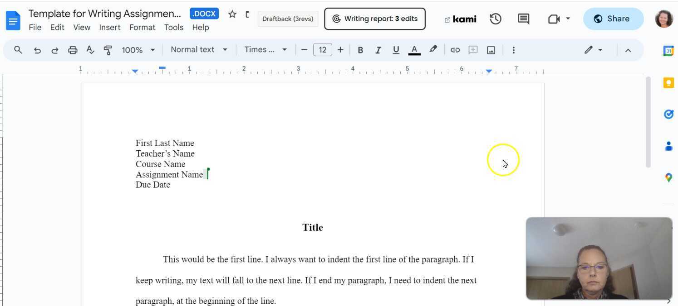678x306 pixels.
Task: Open the Format menu
Action: pos(142,27)
